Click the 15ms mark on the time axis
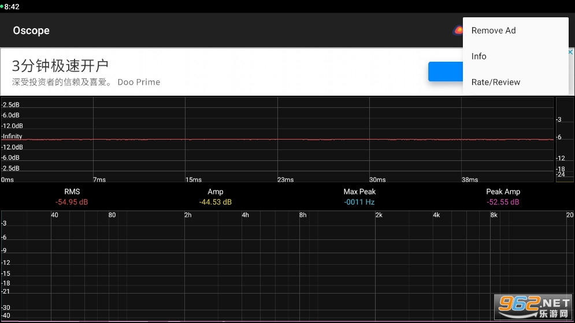The image size is (575, 323). click(193, 179)
